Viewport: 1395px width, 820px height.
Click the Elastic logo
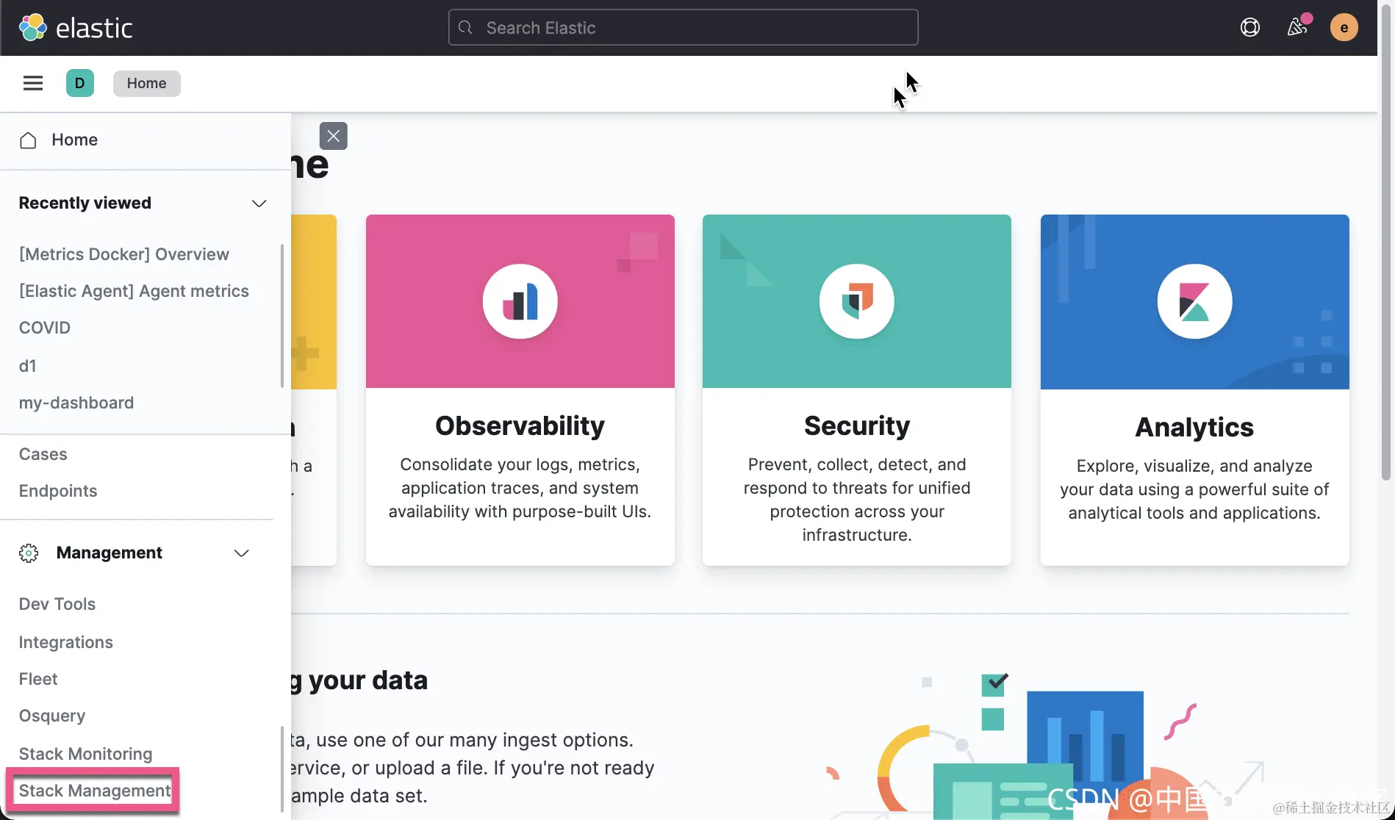coord(76,28)
